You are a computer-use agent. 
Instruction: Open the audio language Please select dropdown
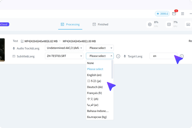100,48
